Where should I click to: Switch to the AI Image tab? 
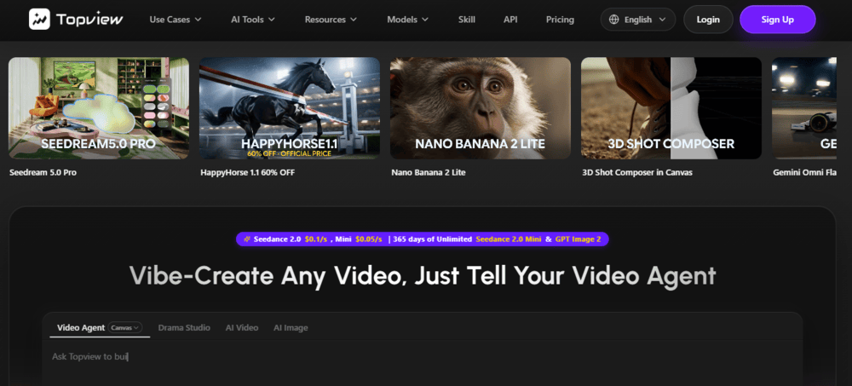click(x=291, y=328)
